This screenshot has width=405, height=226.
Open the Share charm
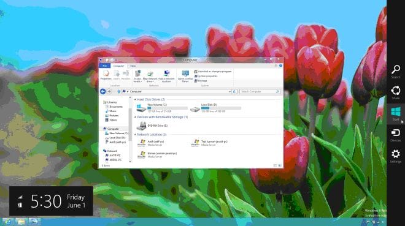click(x=395, y=92)
